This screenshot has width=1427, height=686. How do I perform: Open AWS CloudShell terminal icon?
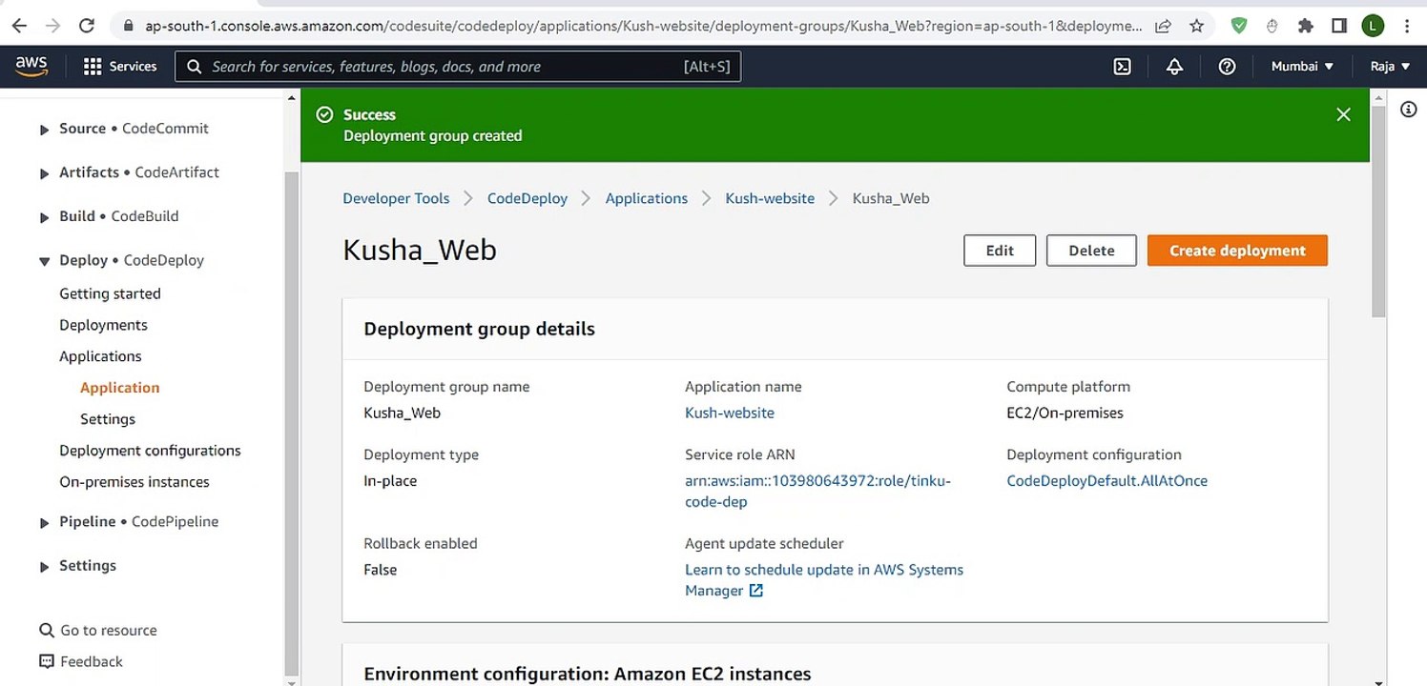point(1123,67)
